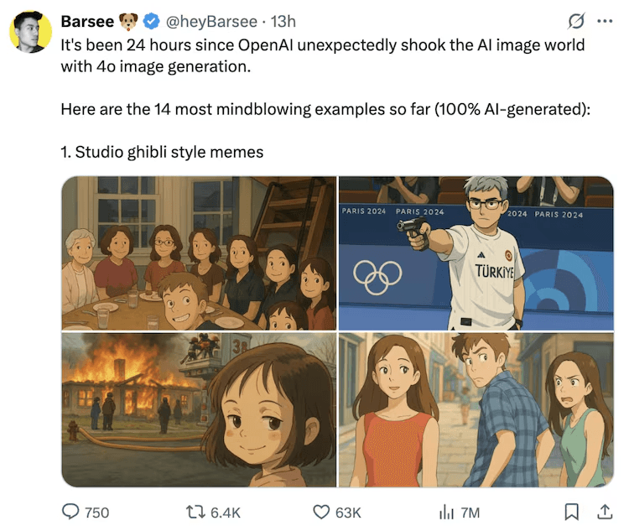Open Barsee's profile avatar

click(30, 32)
